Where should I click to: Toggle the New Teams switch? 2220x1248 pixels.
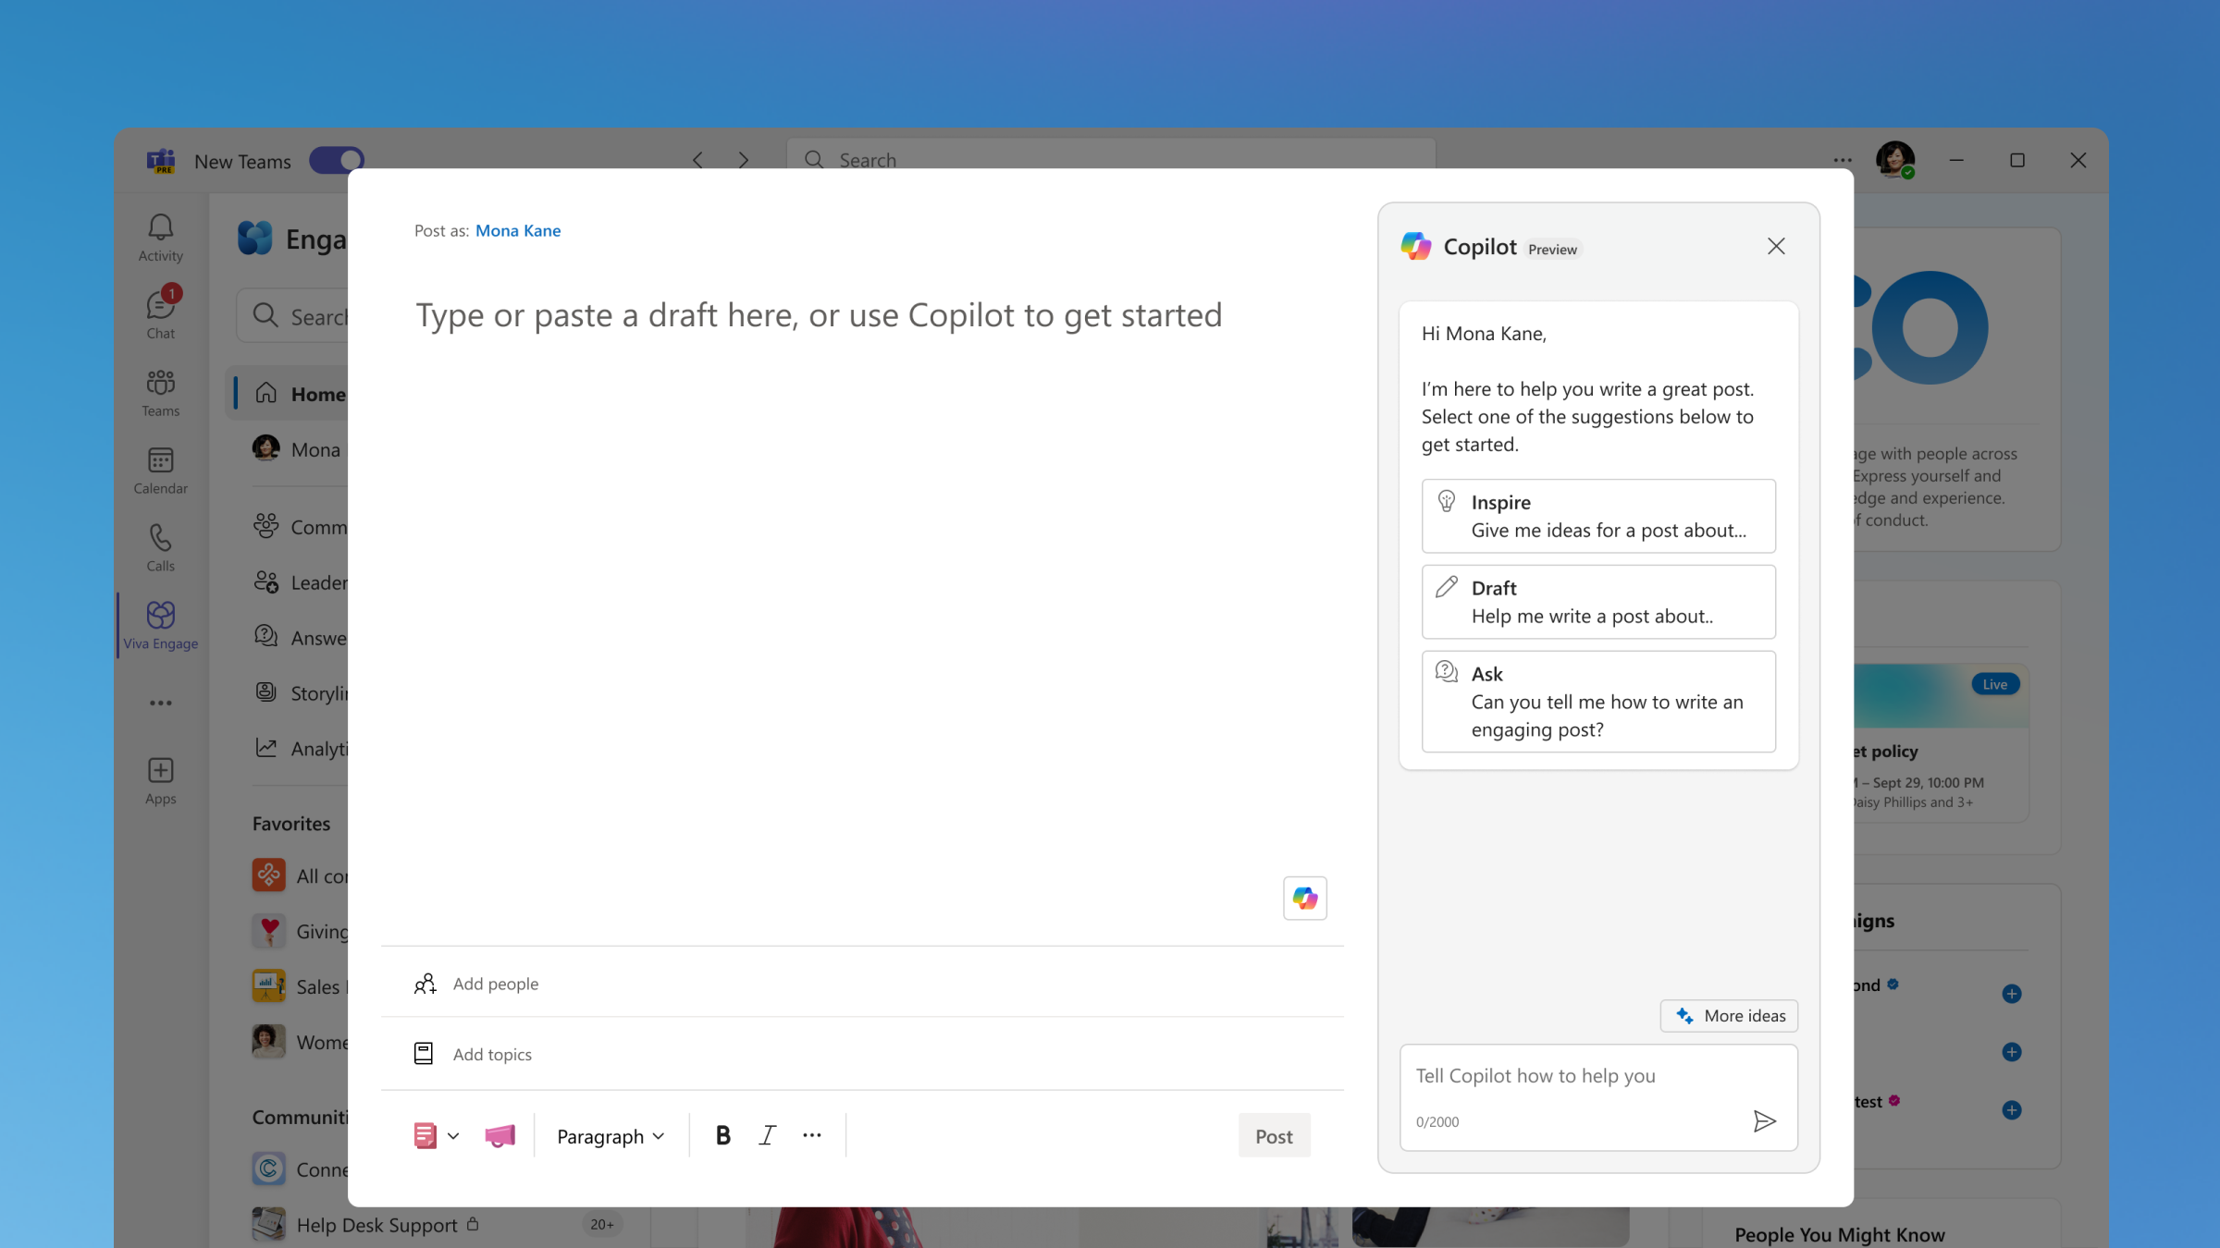pos(337,160)
